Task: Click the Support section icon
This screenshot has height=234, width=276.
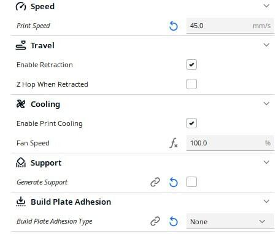Action: pyautogui.click(x=21, y=163)
